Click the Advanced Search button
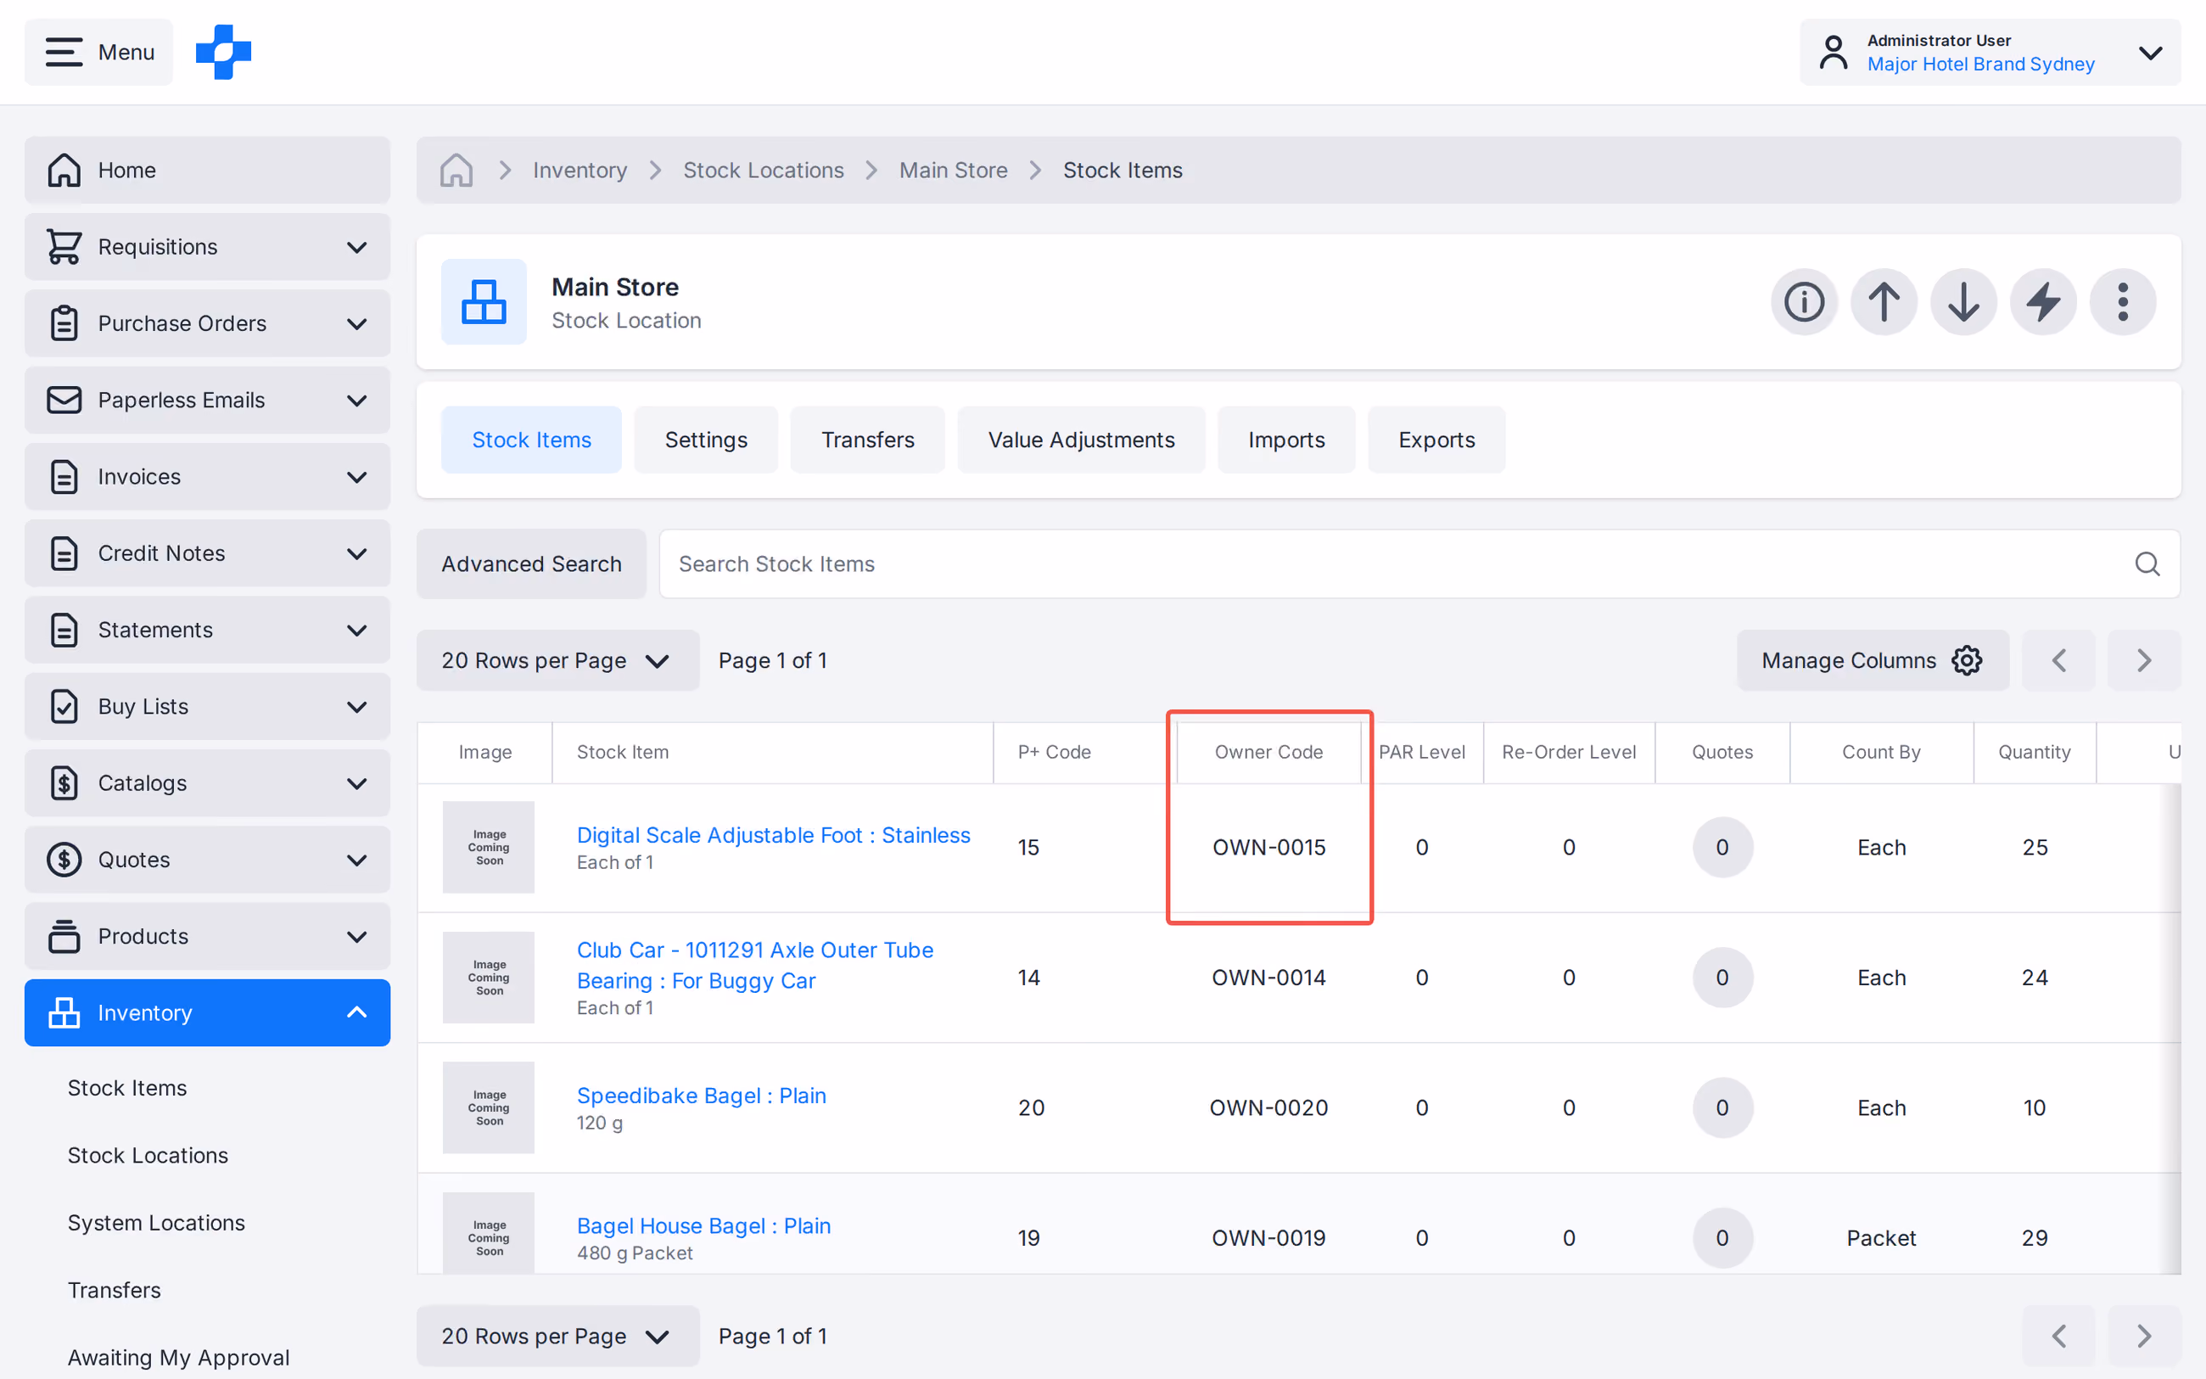The width and height of the screenshot is (2206, 1379). 531,563
